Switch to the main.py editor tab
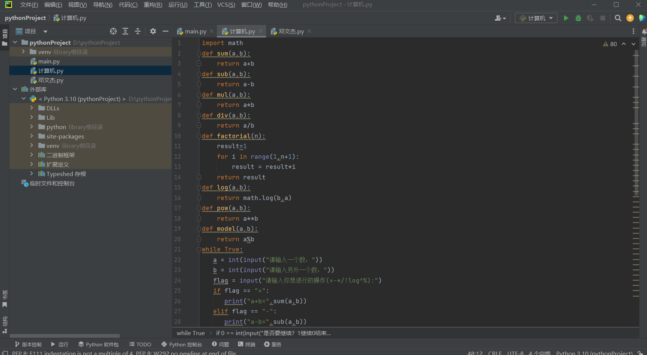 (x=195, y=32)
